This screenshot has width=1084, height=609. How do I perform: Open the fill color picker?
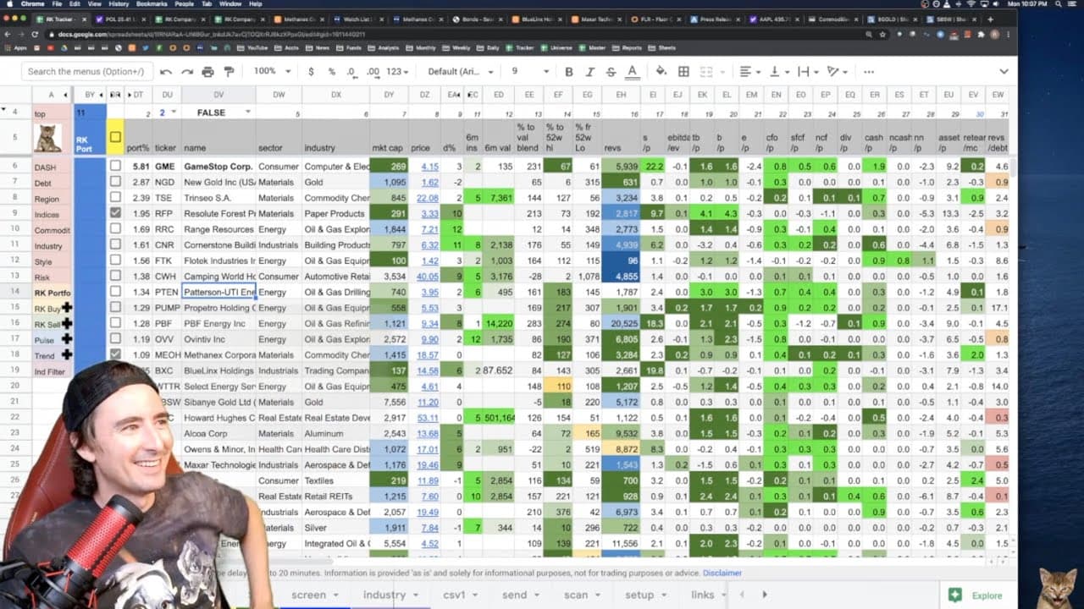point(661,72)
